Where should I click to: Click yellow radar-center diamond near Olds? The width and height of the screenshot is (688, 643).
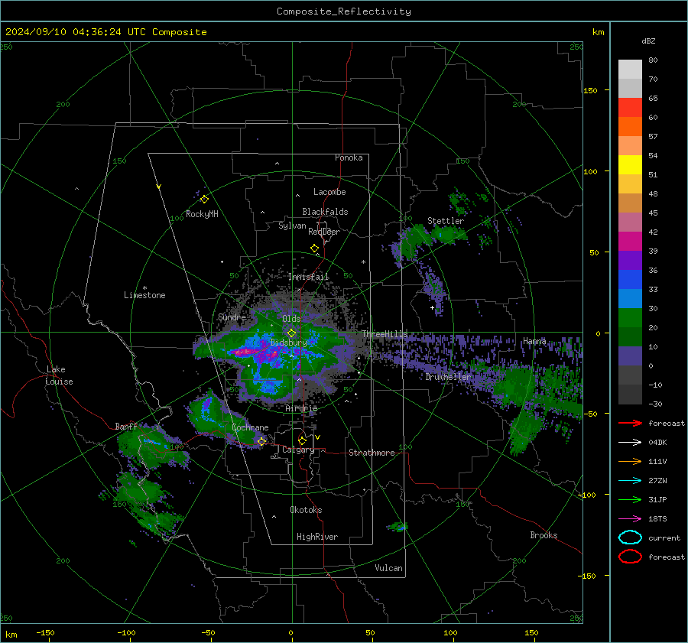(291, 333)
